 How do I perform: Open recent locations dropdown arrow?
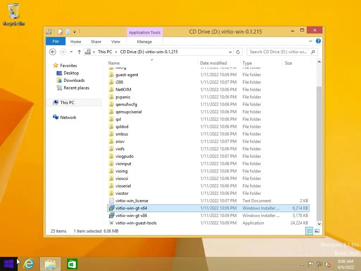[71, 52]
